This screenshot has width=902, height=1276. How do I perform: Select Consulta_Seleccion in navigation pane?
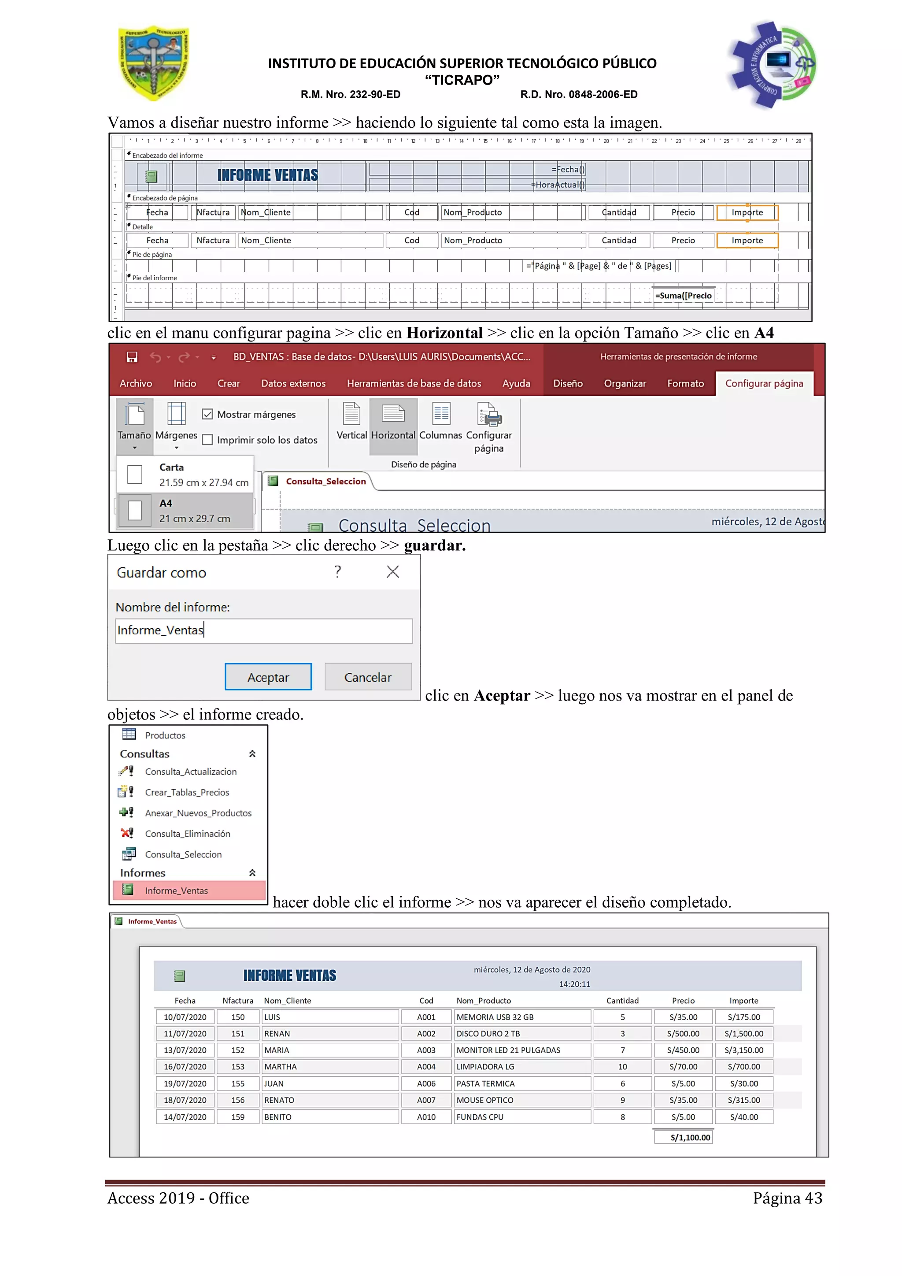(x=183, y=854)
